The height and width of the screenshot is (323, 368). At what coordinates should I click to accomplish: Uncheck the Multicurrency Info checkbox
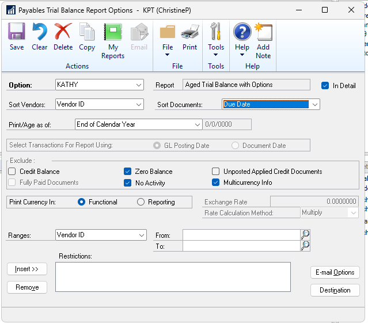[x=216, y=183]
